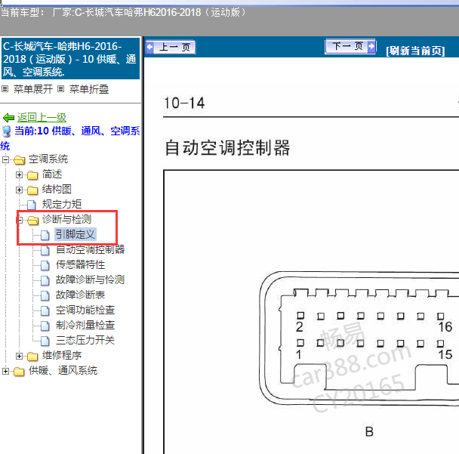Go to next page with 下一页 button

pyautogui.click(x=351, y=46)
